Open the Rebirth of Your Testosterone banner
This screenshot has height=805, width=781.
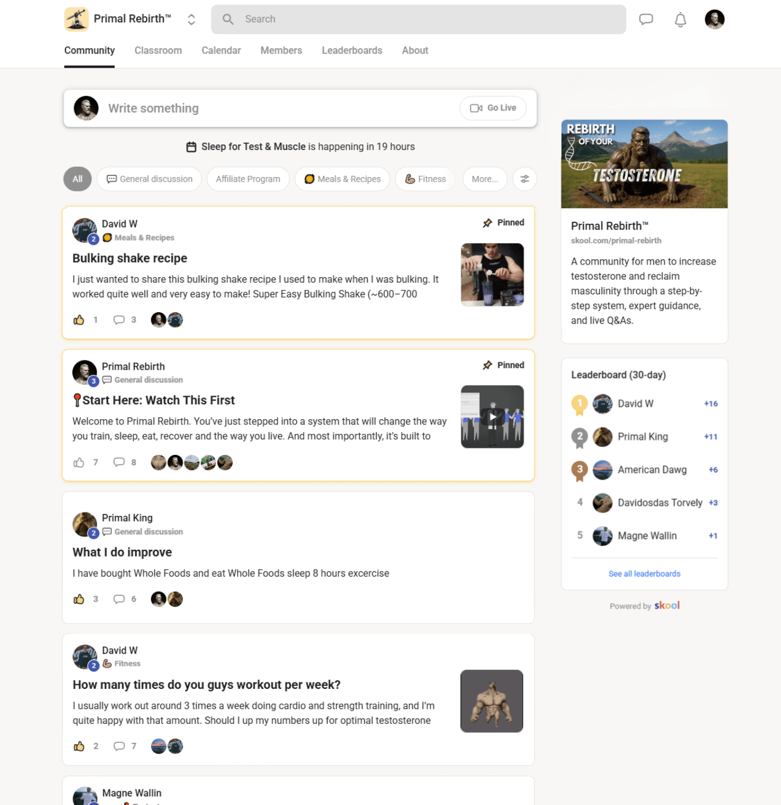pyautogui.click(x=644, y=164)
